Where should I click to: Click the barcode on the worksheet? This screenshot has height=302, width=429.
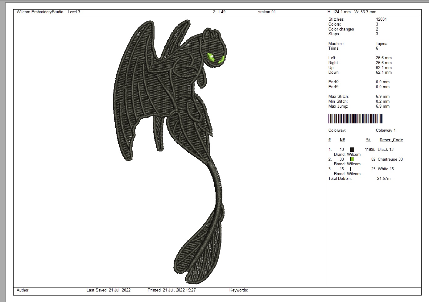355,119
